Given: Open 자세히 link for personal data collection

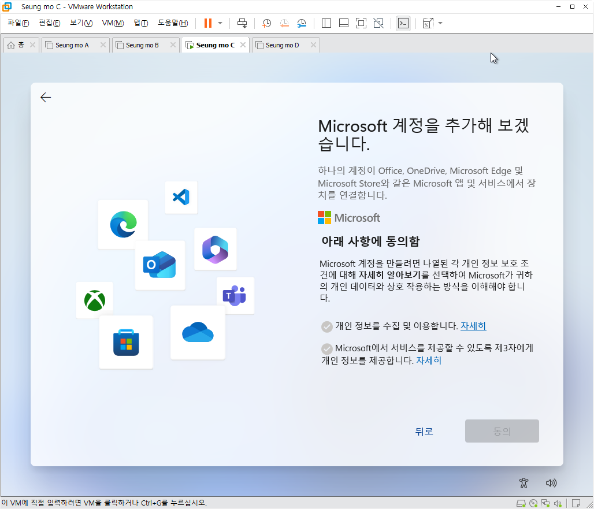Looking at the screenshot, I should pos(473,326).
